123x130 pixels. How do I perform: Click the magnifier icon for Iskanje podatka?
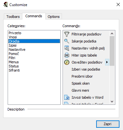pyautogui.click(x=67, y=41)
